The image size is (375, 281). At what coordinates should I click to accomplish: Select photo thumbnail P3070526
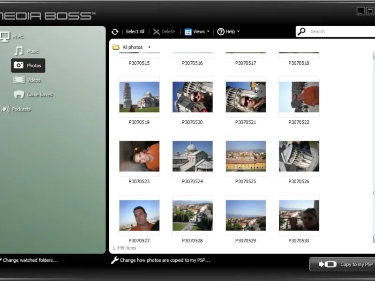(299, 156)
